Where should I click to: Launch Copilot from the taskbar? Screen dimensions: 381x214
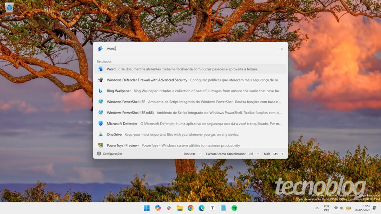tap(158, 208)
